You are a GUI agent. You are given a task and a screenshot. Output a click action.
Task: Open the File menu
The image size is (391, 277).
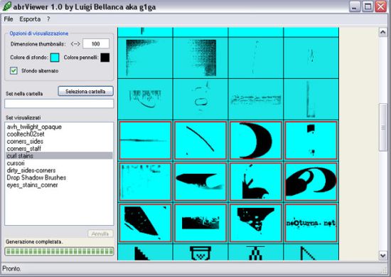coord(9,19)
